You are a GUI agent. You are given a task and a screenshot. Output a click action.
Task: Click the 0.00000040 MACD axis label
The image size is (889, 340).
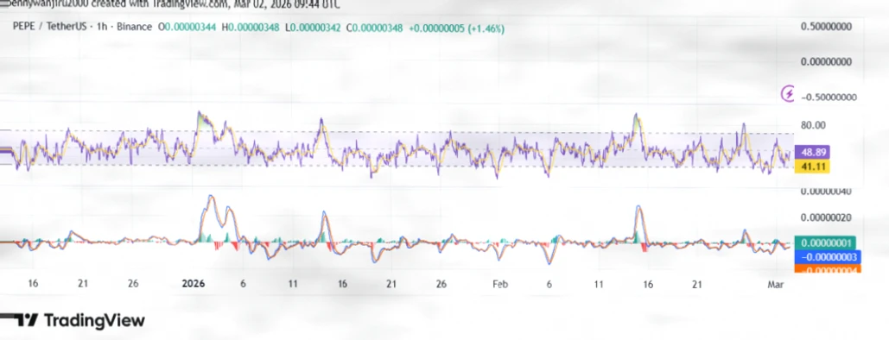pos(826,192)
